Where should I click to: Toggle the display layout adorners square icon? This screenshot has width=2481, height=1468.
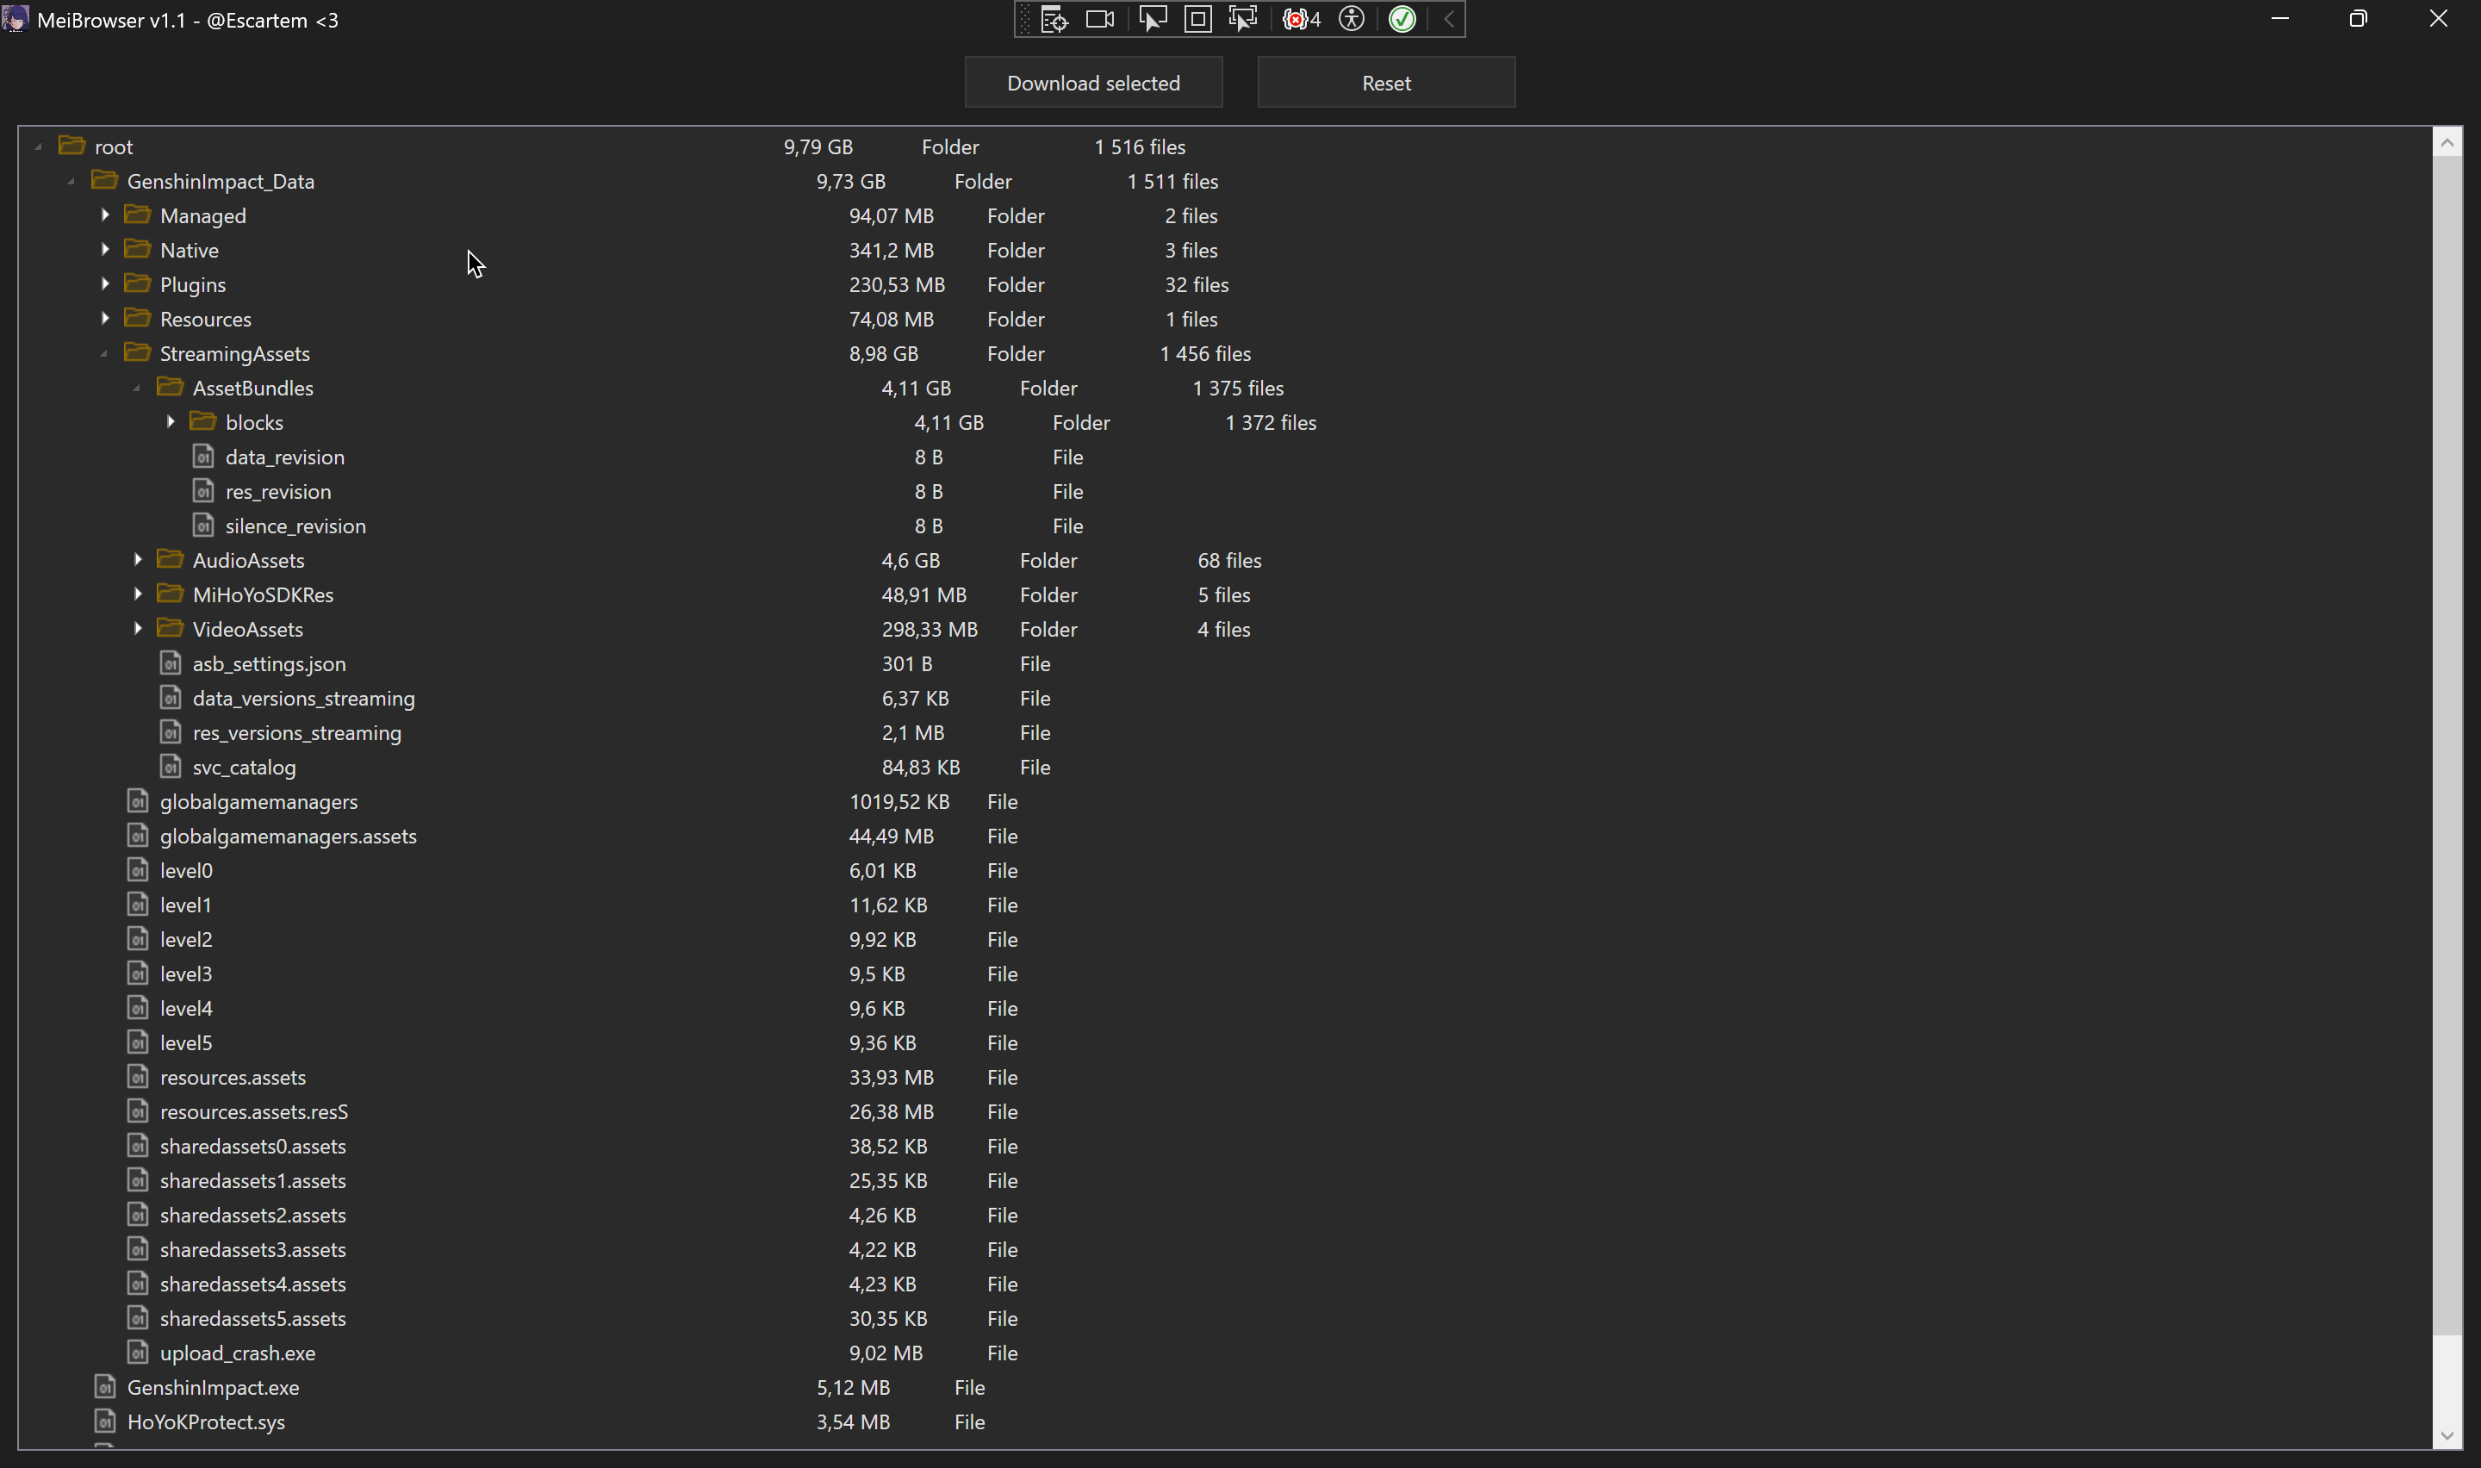1197,20
